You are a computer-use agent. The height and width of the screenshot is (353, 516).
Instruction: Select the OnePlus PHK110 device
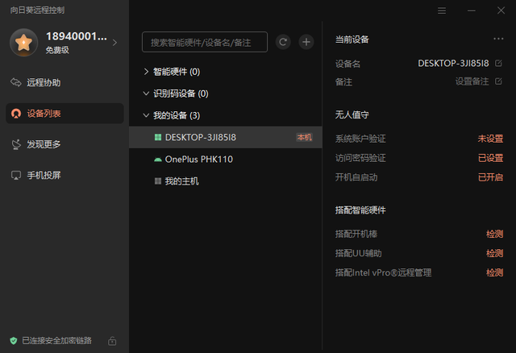[x=199, y=160]
